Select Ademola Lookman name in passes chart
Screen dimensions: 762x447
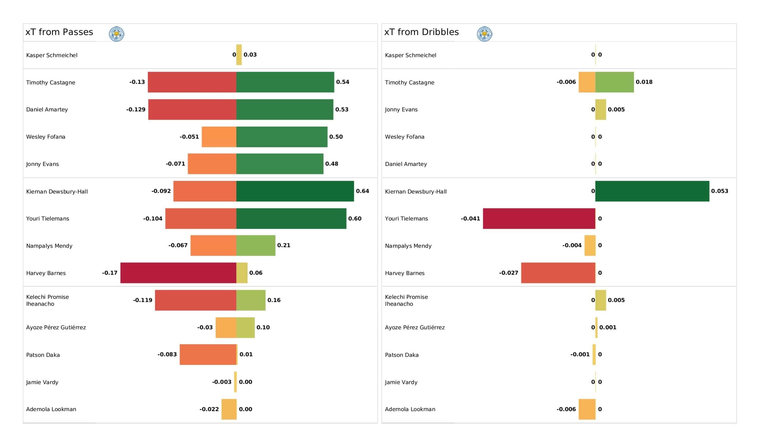tap(51, 409)
